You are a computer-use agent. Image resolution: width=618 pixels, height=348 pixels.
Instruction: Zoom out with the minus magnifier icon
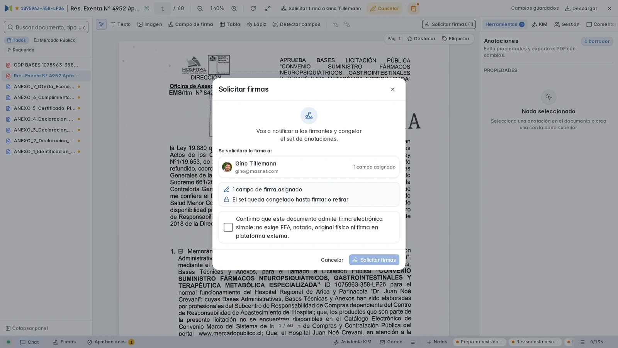point(200,9)
